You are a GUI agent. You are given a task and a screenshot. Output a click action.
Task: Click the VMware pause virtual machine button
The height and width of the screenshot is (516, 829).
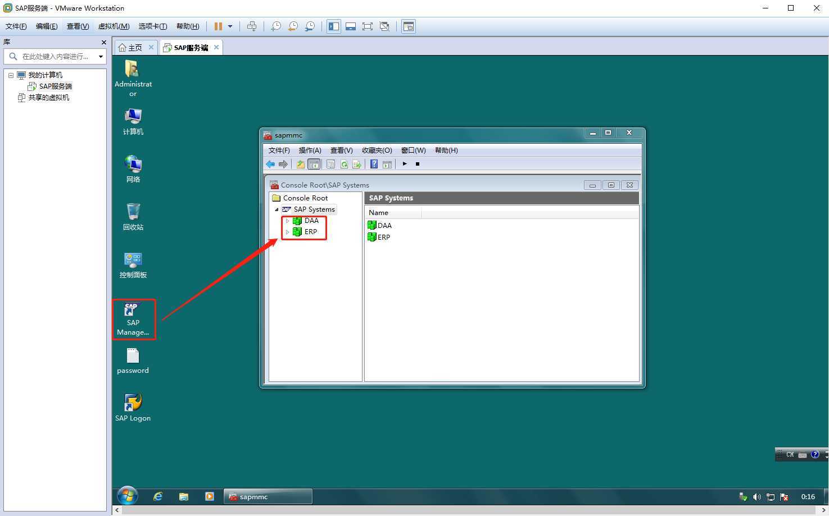pyautogui.click(x=218, y=26)
